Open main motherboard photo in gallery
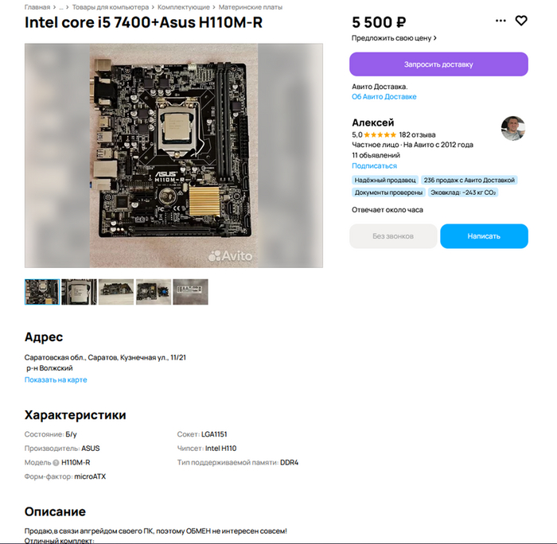The image size is (557, 544). [173, 156]
